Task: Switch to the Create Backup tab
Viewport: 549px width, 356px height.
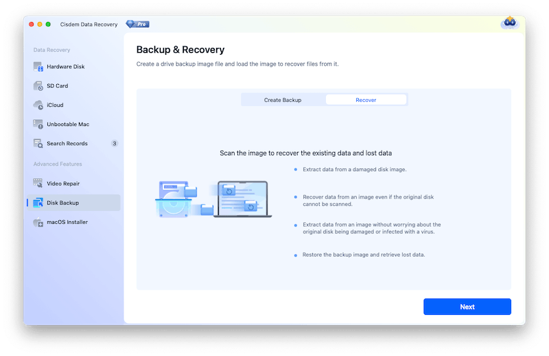Action: click(283, 100)
